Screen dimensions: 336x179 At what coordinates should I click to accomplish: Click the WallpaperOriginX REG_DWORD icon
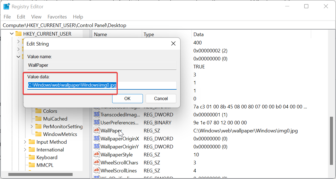coord(96,138)
